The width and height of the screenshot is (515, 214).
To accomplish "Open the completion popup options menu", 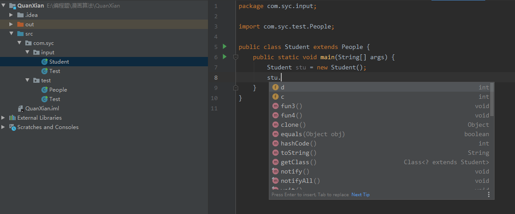I will coord(488,194).
